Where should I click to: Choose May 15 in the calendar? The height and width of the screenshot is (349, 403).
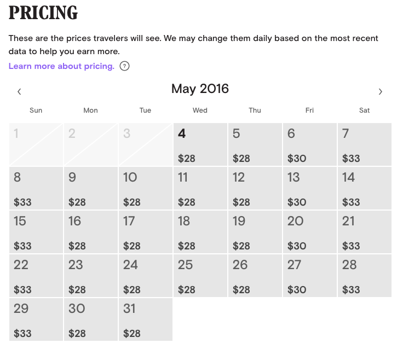[36, 232]
